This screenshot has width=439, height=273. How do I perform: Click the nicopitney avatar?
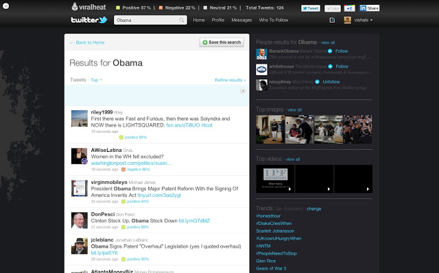coord(261,85)
